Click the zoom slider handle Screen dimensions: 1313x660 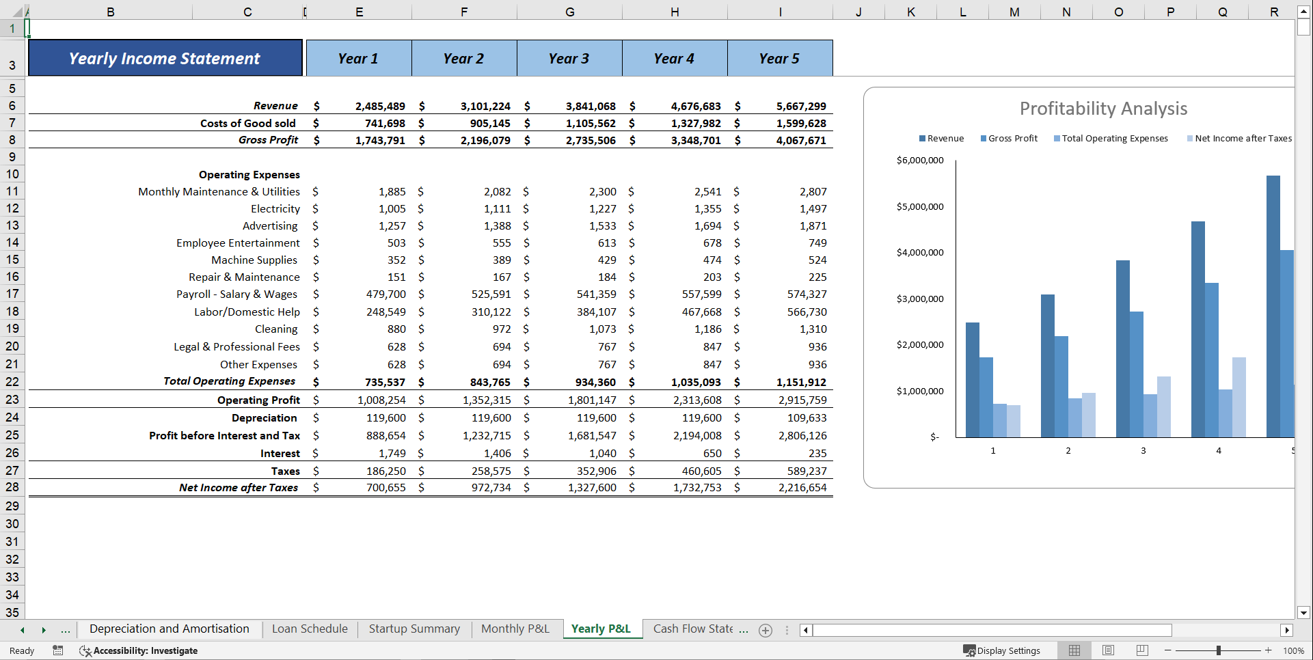[1219, 650]
